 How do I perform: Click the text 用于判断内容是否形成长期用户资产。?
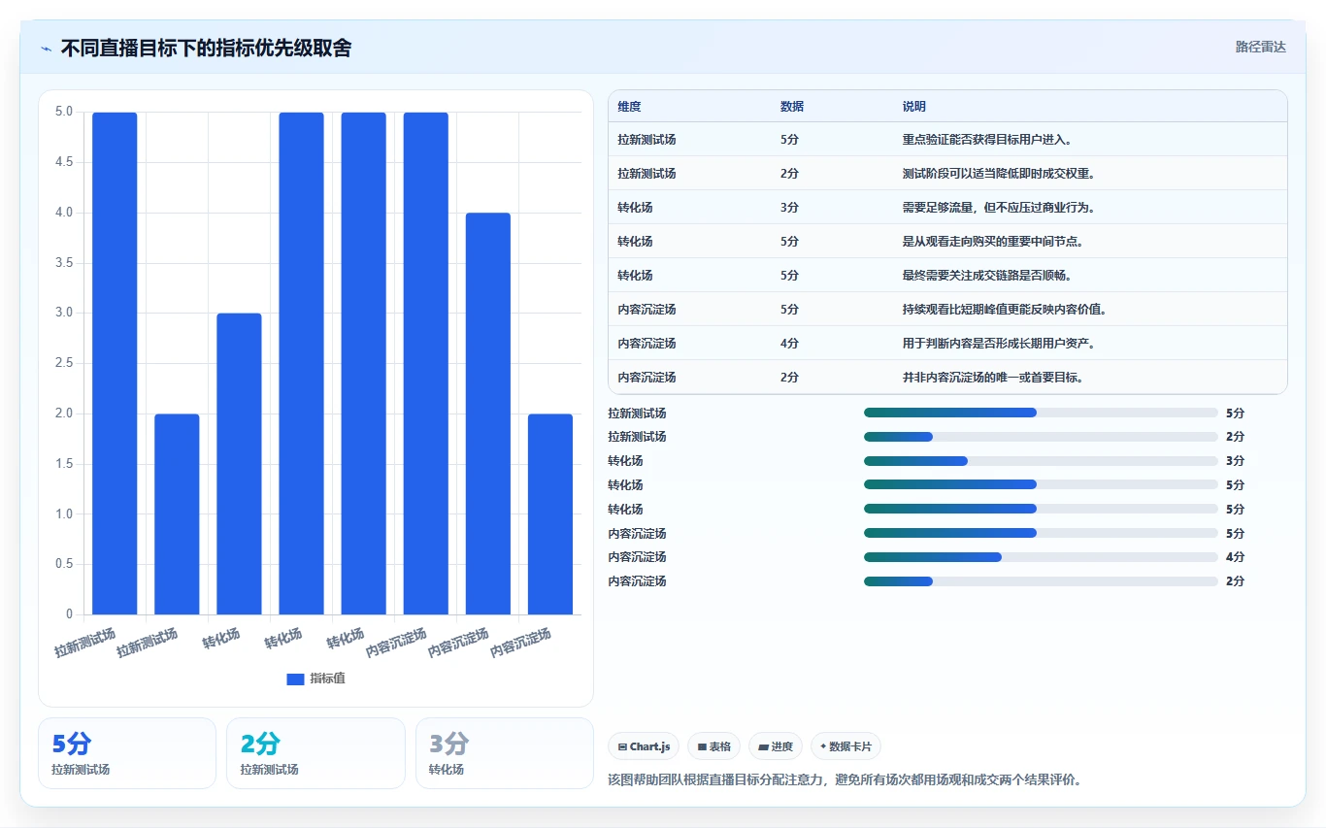pyautogui.click(x=999, y=344)
